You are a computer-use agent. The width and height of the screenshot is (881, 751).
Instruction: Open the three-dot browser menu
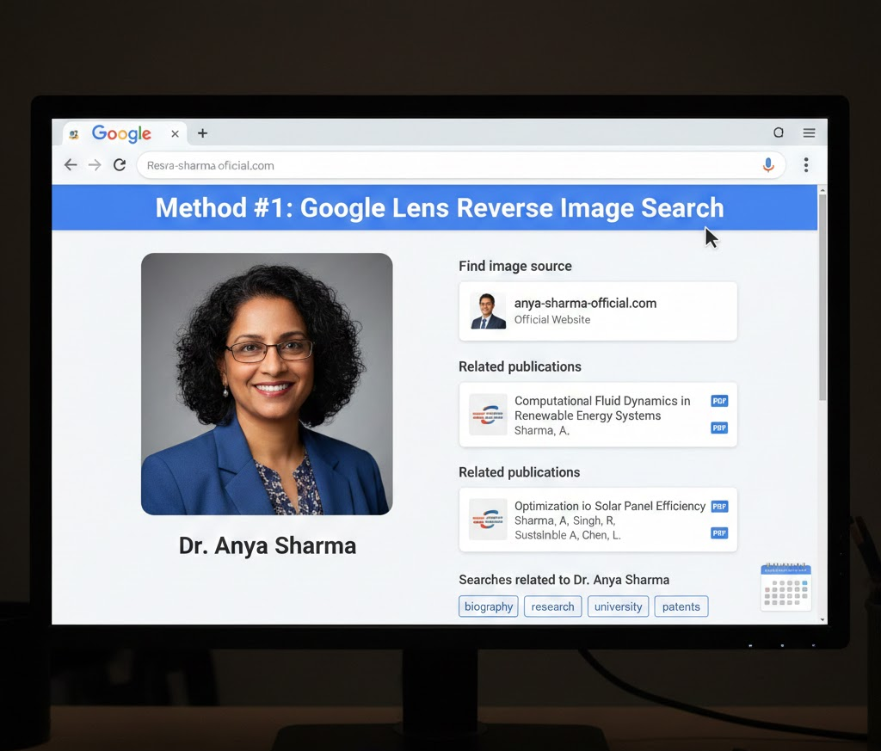(x=806, y=165)
